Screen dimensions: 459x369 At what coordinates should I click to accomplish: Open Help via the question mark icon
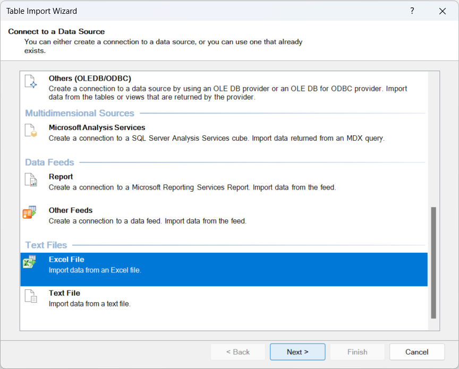[x=412, y=11]
